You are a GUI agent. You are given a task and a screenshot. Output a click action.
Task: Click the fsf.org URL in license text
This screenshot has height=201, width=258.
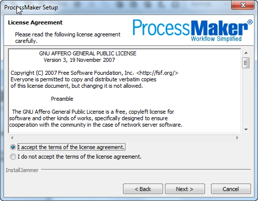(x=157, y=73)
